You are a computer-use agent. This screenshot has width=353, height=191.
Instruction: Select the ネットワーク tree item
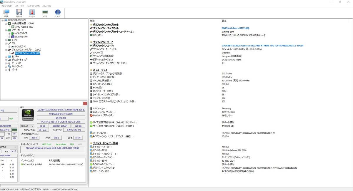(x=17, y=66)
